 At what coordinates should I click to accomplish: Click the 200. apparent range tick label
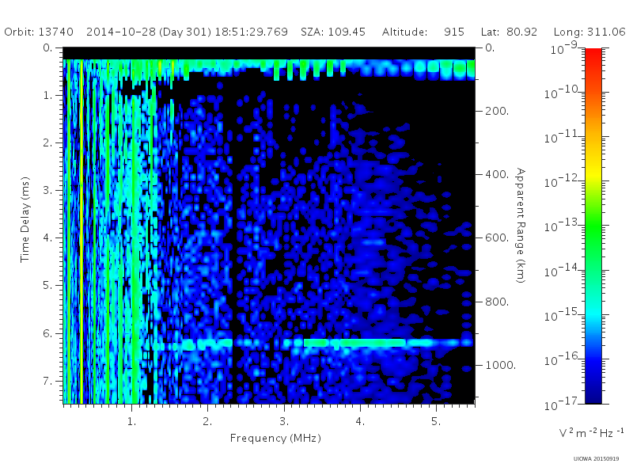[x=497, y=111]
